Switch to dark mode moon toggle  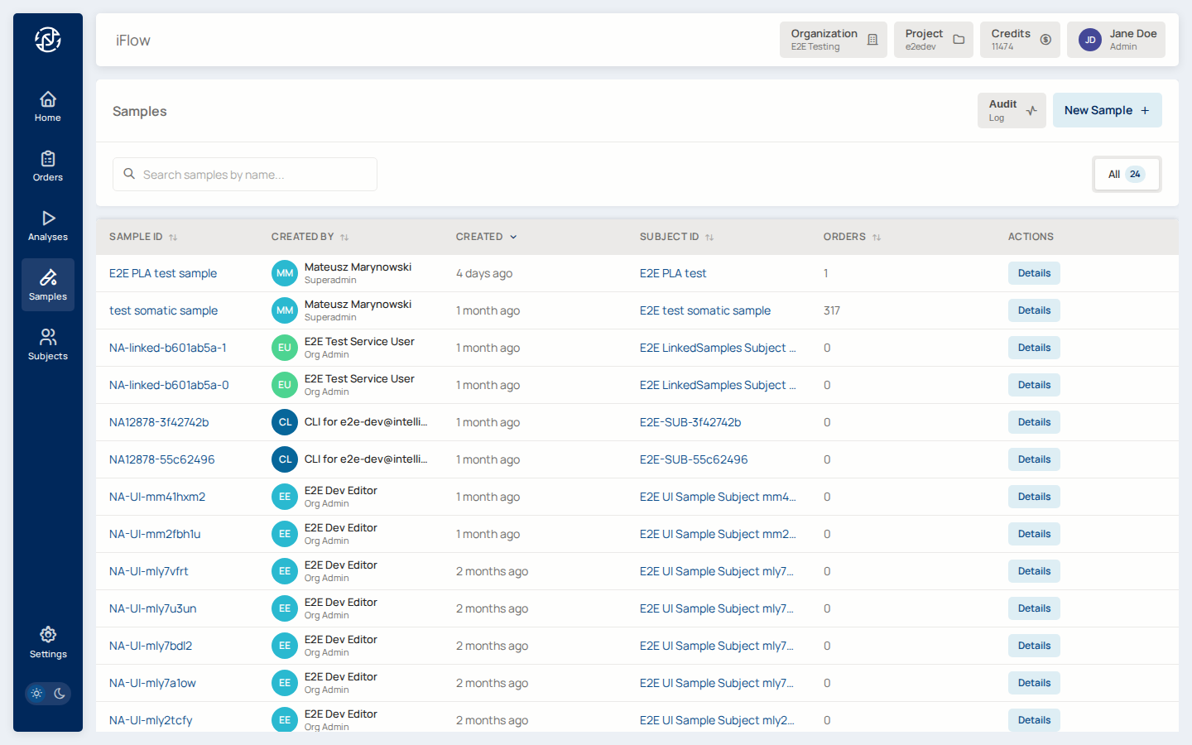(x=60, y=694)
